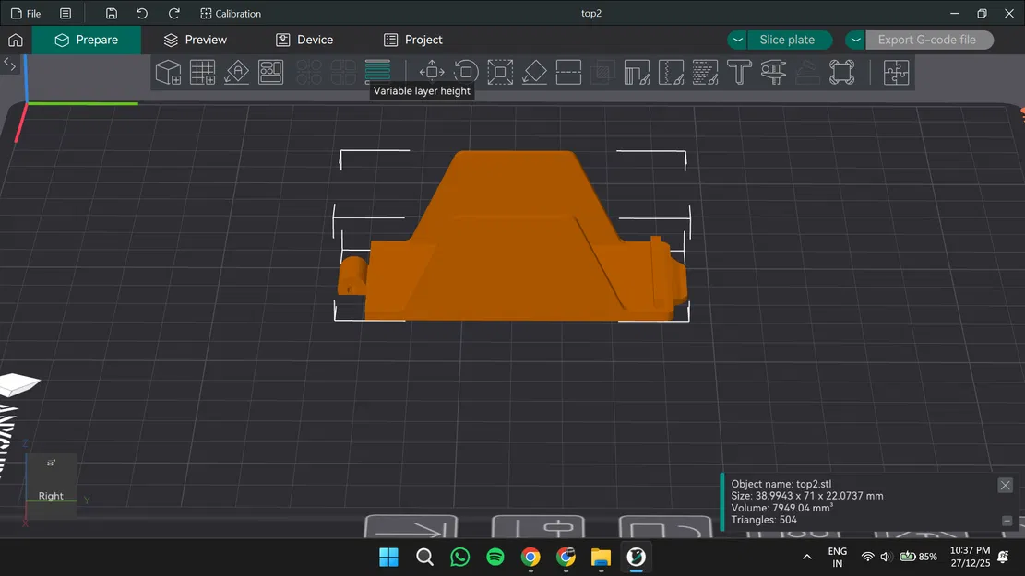
Task: Select the Auto orient tool
Action: point(236,72)
